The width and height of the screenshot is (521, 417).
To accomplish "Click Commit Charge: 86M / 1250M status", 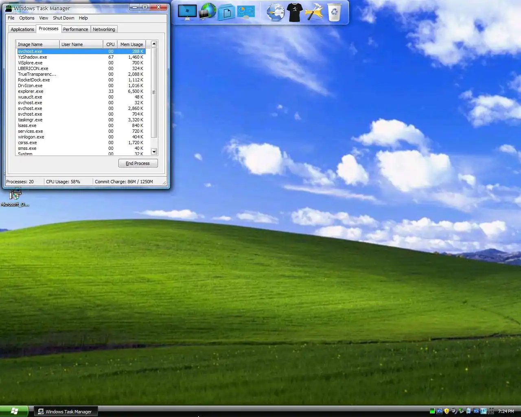I will 124,182.
